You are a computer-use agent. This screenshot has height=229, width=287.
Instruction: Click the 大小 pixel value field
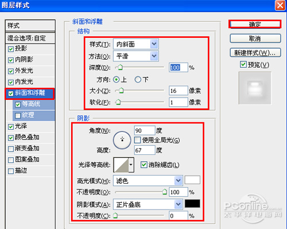click(x=179, y=91)
